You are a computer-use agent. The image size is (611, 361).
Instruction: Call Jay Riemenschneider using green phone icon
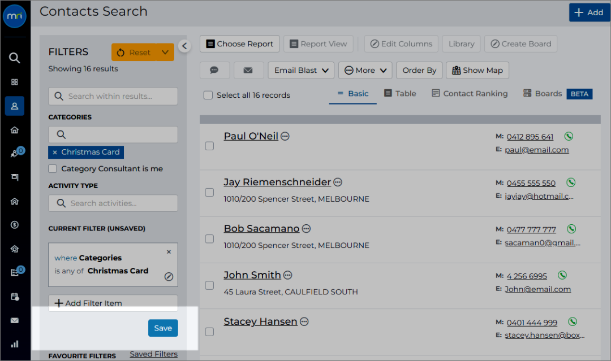[571, 182]
